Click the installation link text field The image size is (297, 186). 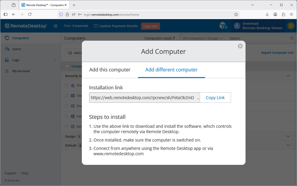(145, 97)
